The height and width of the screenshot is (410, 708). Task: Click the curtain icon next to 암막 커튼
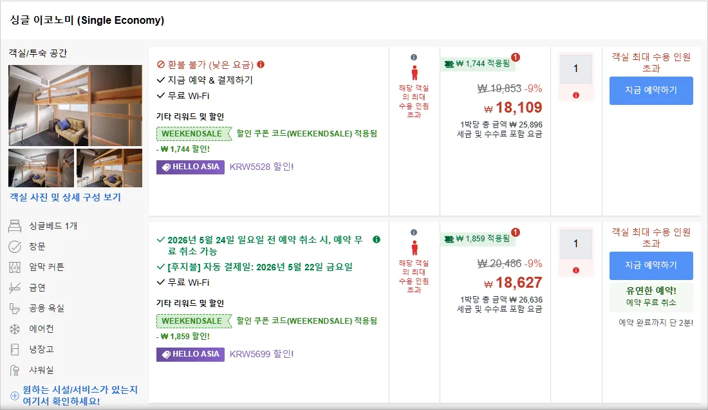15,267
